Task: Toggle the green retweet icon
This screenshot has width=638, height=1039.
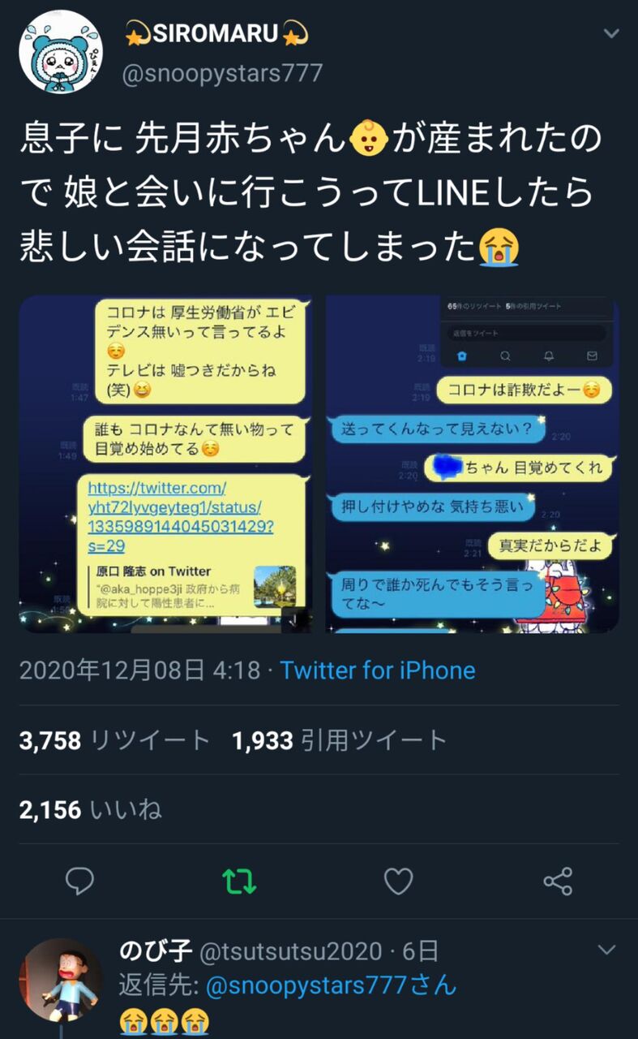Action: [x=239, y=881]
